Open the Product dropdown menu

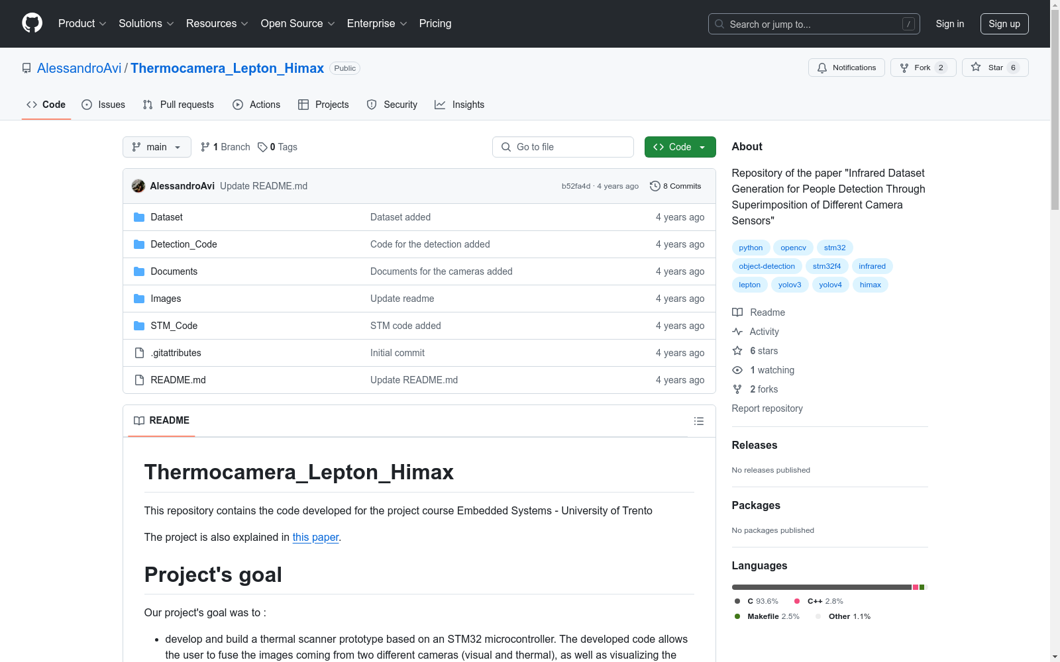coord(82,23)
